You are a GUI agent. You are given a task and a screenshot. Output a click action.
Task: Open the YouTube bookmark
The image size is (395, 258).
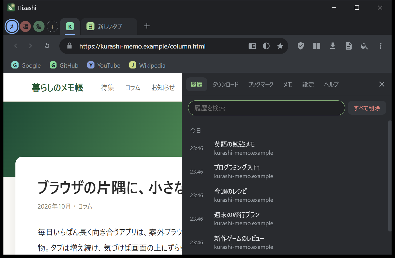pyautogui.click(x=104, y=65)
